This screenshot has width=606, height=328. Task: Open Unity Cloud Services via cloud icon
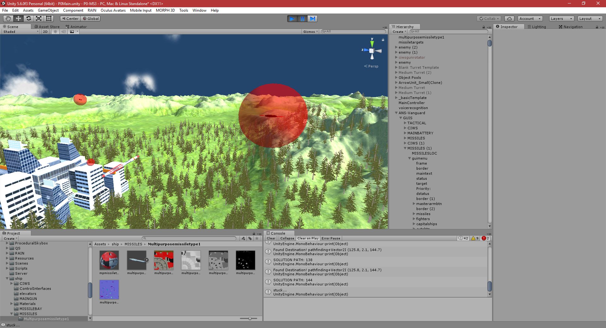(x=509, y=19)
